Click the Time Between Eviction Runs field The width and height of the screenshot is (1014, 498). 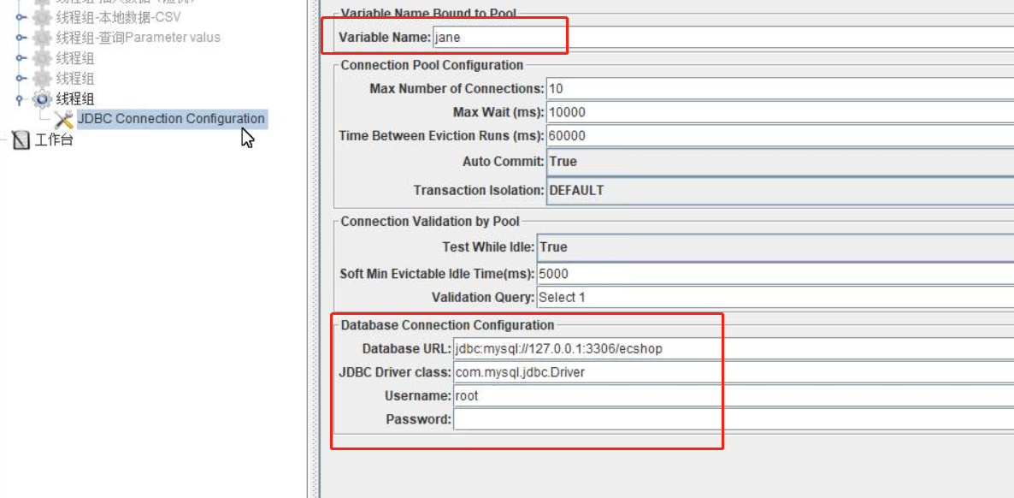click(778, 135)
